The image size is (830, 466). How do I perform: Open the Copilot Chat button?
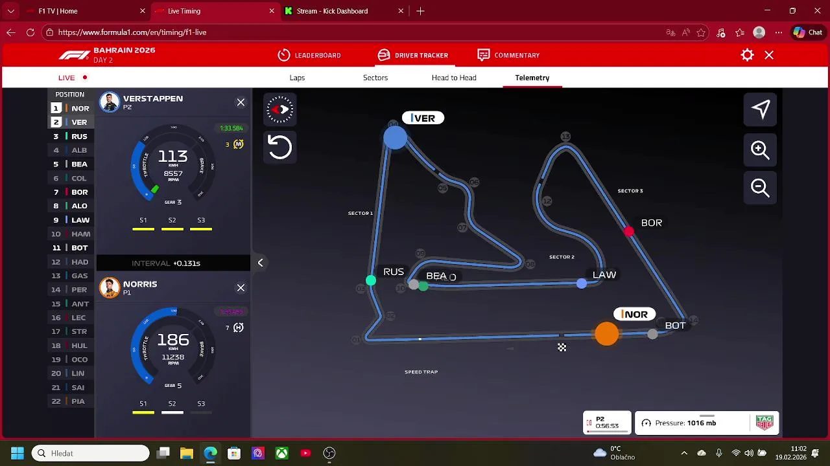click(808, 32)
